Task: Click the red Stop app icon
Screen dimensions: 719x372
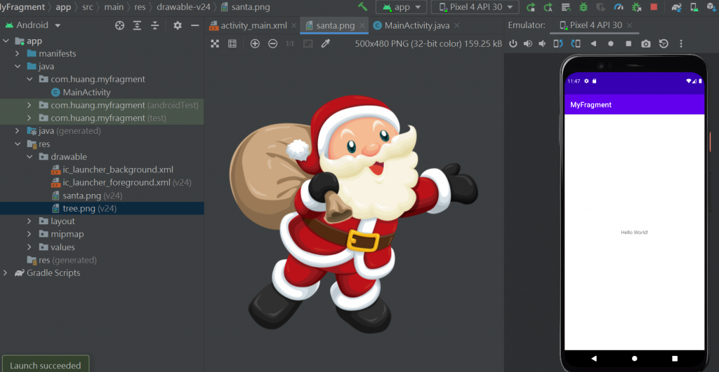Action: (x=654, y=7)
